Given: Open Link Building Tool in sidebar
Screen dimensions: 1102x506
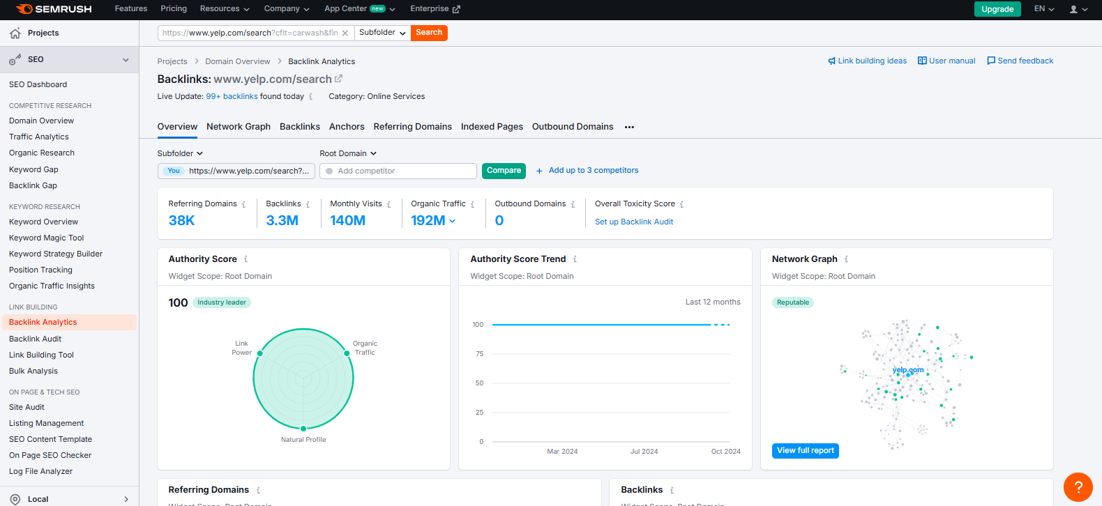Looking at the screenshot, I should [x=41, y=355].
